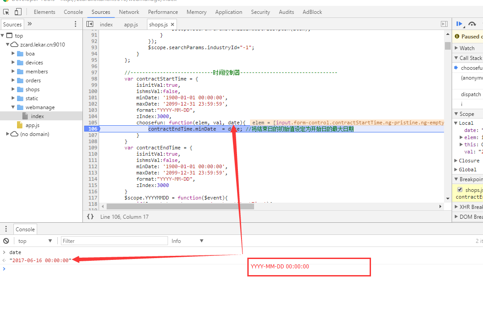483x310 pixels.
Task: Open the AdBlock panel
Action: [x=312, y=12]
